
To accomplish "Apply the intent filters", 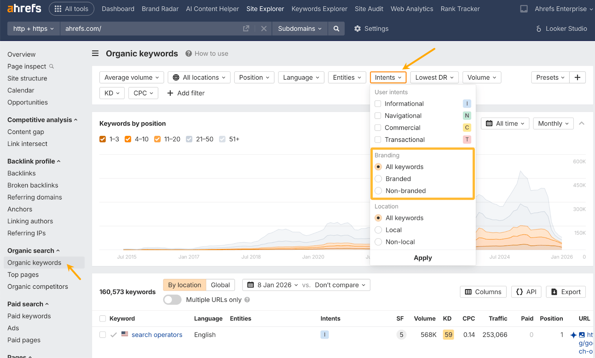I will [422, 258].
